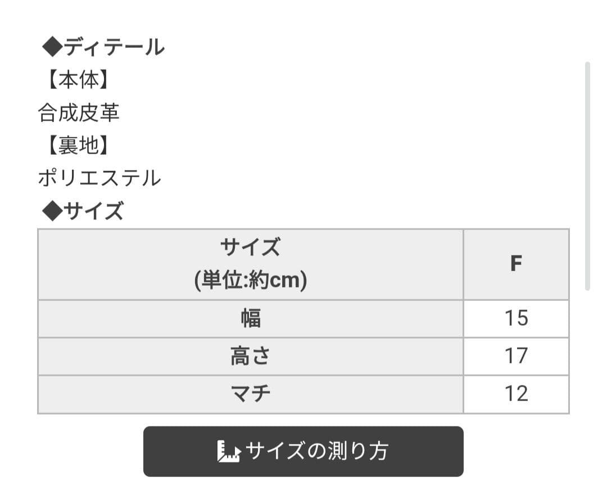607x504 pixels.
Task: Click the 高さ row label
Action: click(x=250, y=355)
